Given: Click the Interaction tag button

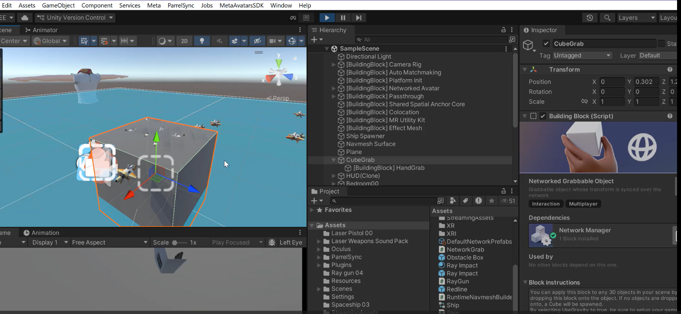Looking at the screenshot, I should pos(546,204).
